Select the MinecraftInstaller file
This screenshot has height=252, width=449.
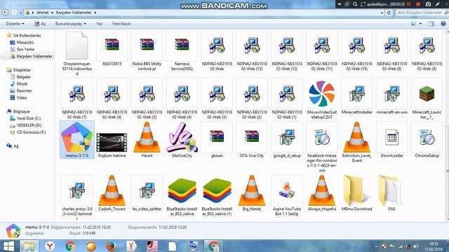tap(357, 97)
